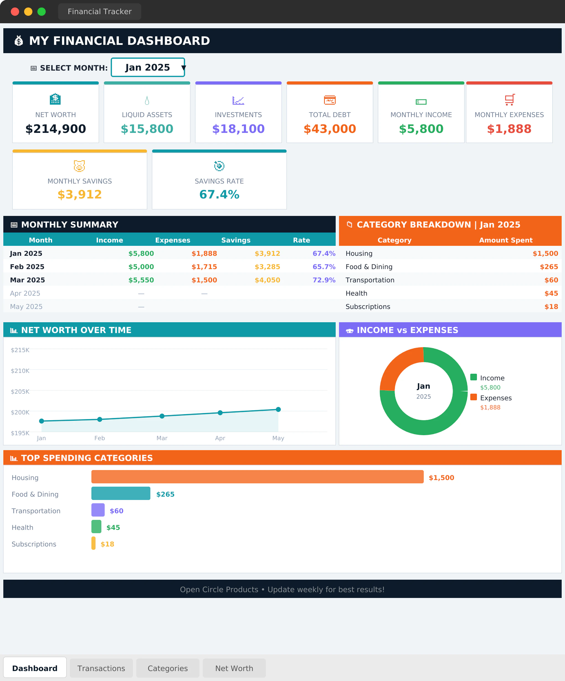This screenshot has height=681, width=565.
Task: Click the Liquid Assets droplet icon
Action: coord(147,100)
